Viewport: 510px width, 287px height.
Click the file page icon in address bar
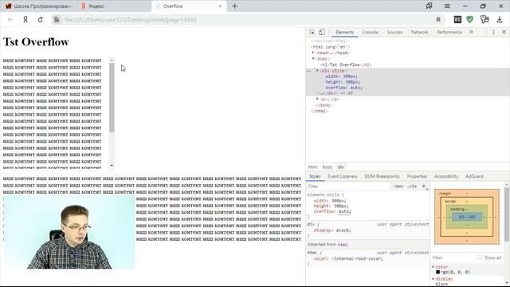pos(57,19)
